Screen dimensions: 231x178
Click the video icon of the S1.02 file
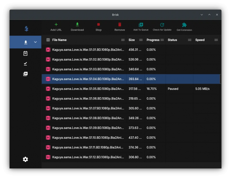pos(48,59)
